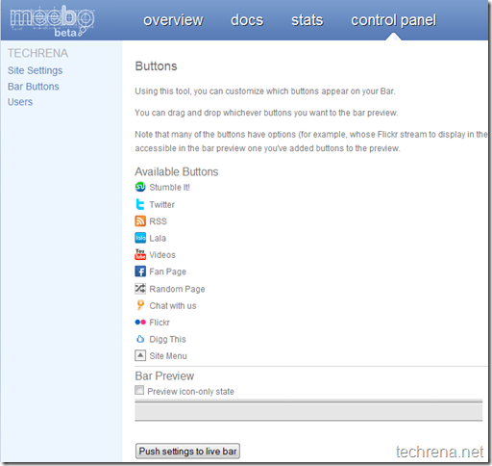Click the 'Fan Page' button label
This screenshot has height=466, width=492.
pos(167,272)
